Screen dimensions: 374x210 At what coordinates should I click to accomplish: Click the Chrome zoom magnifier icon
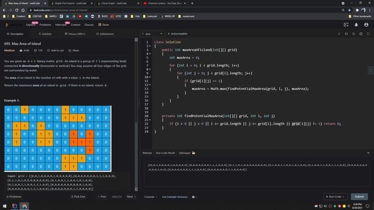(x=343, y=10)
